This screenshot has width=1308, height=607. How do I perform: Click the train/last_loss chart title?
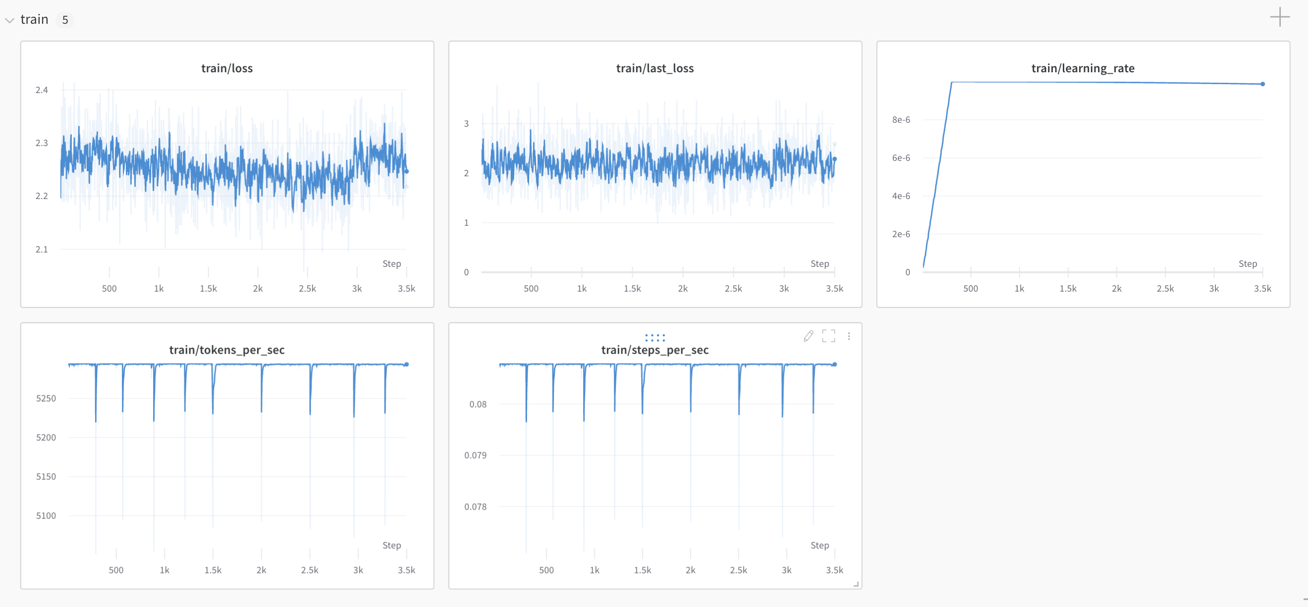pos(654,68)
